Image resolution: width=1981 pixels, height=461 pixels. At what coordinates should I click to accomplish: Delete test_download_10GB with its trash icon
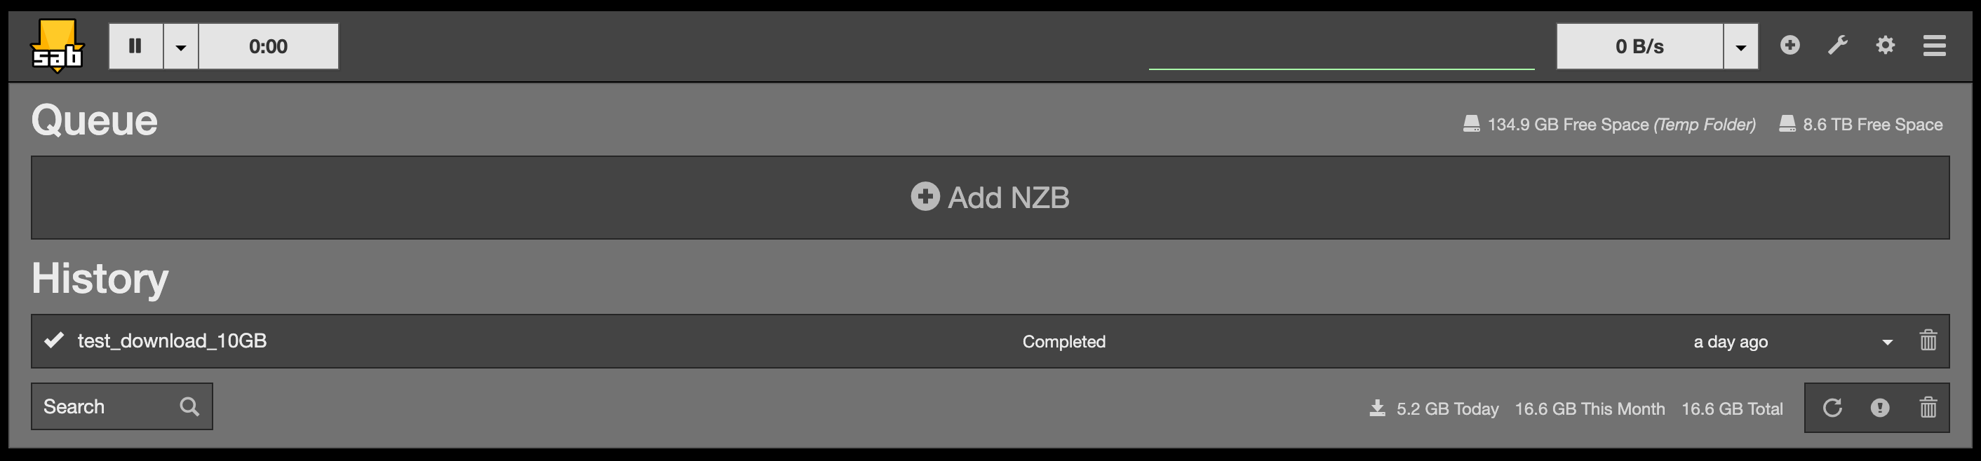coord(1928,340)
